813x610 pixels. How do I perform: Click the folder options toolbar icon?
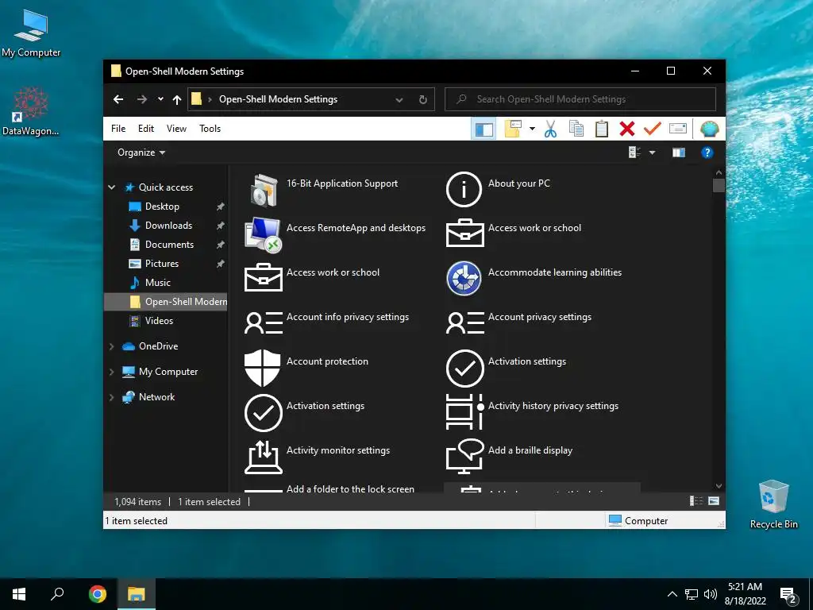513,129
